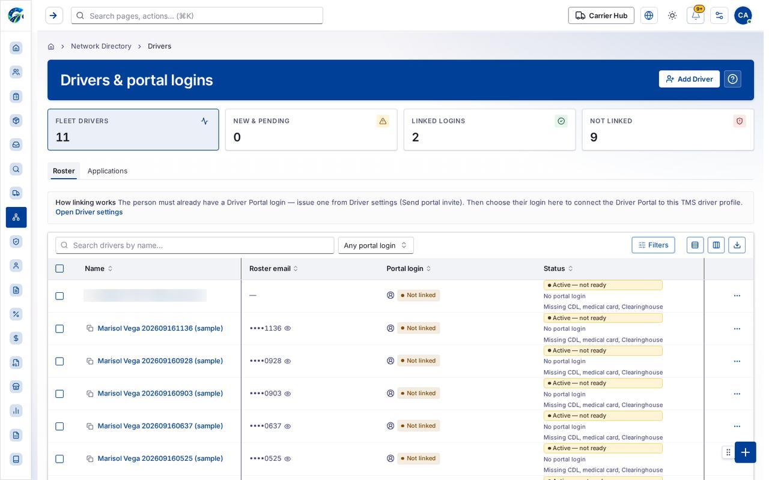The image size is (769, 480).
Task: Switch to the Applications tab
Action: pyautogui.click(x=108, y=171)
